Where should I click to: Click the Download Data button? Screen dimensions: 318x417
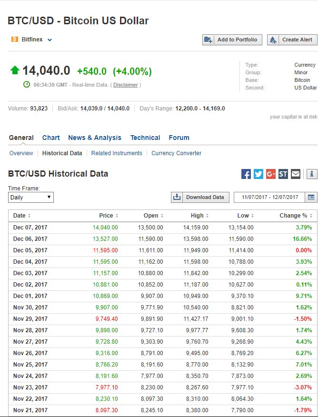coord(200,198)
